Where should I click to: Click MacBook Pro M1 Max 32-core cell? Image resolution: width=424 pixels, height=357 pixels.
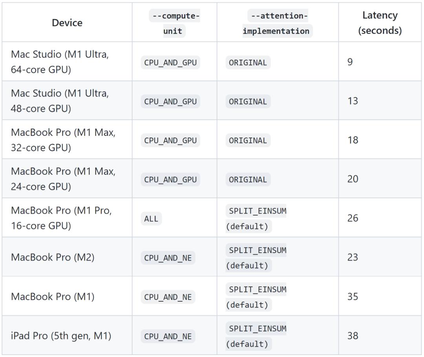point(63,140)
